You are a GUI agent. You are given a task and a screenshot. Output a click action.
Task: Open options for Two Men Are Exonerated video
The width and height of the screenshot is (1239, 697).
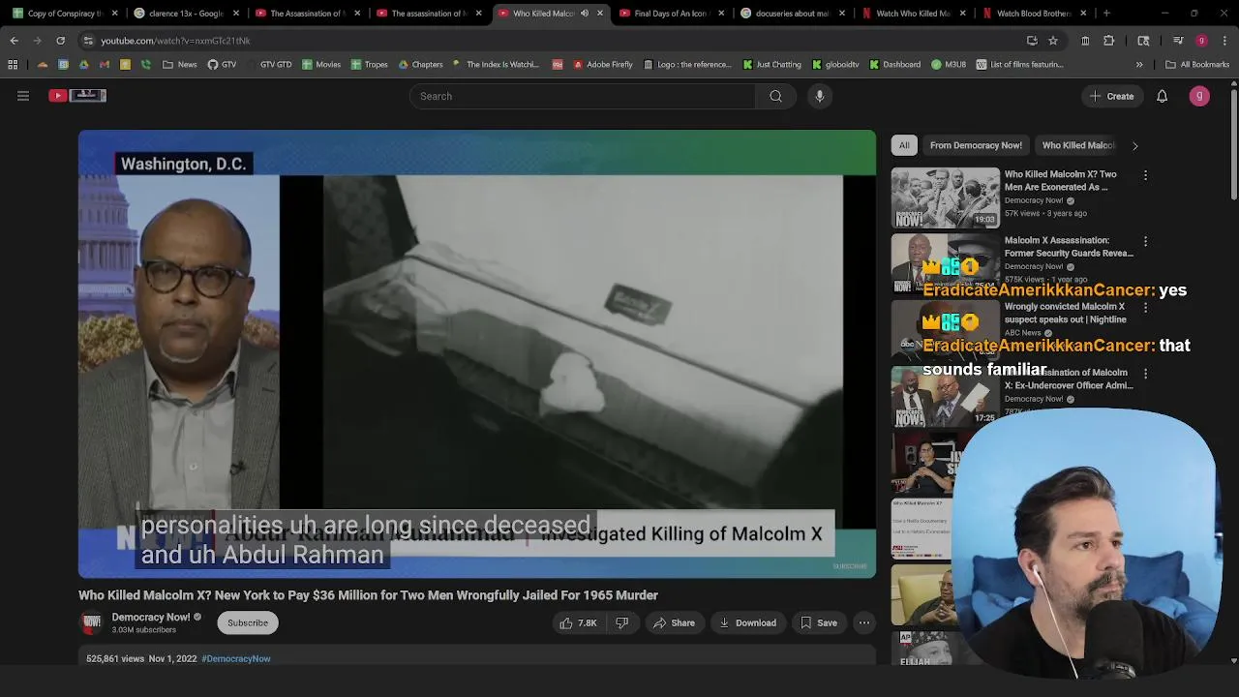click(x=1145, y=175)
